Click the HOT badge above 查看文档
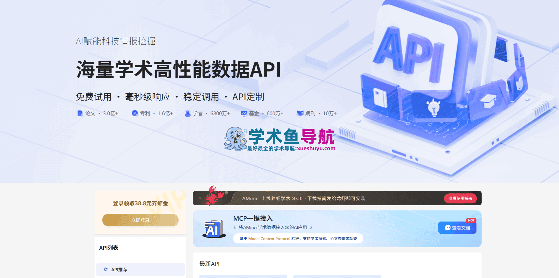Image resolution: width=559 pixels, height=278 pixels. [471, 220]
